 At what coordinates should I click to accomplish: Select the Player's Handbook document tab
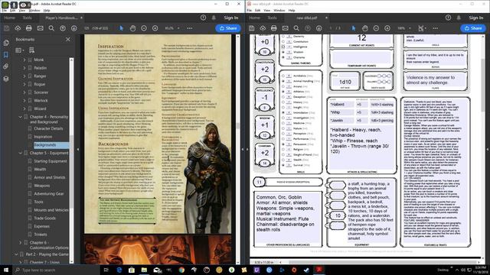coord(61,18)
